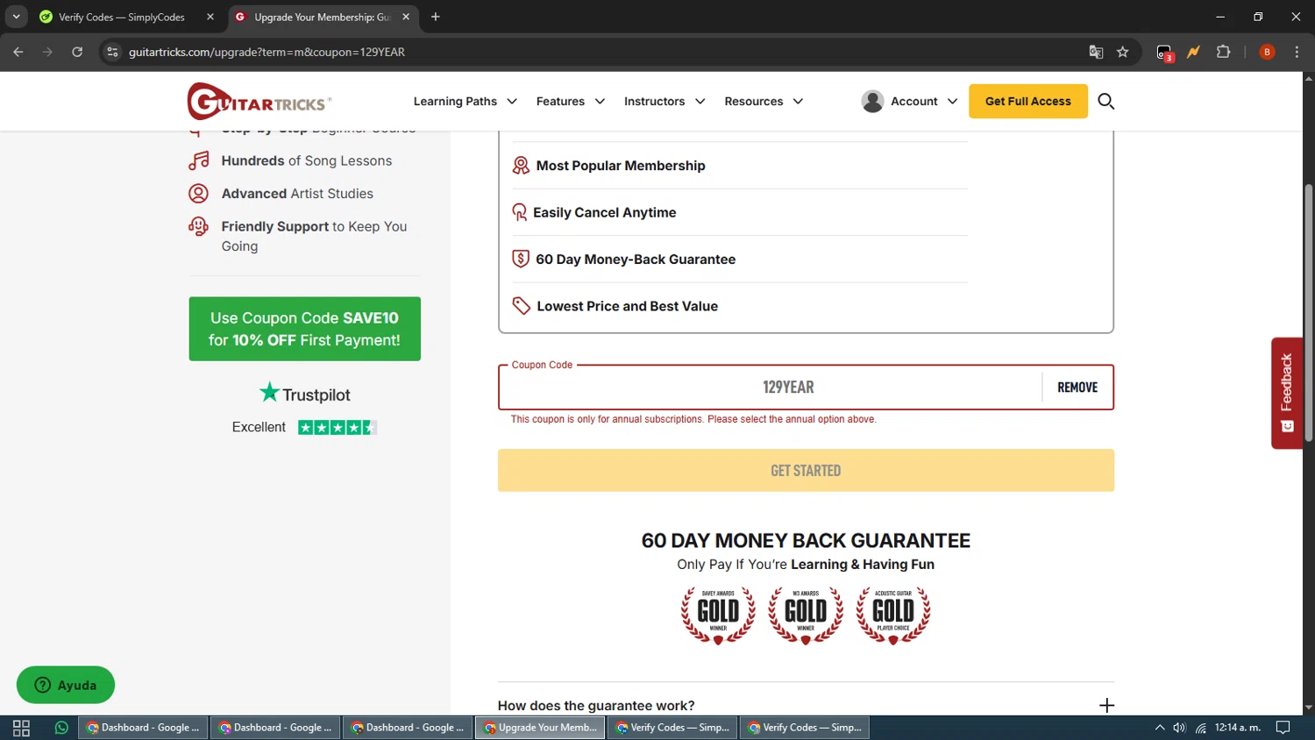
Task: Click the Chrome profile avatar B
Action: 1267,52
